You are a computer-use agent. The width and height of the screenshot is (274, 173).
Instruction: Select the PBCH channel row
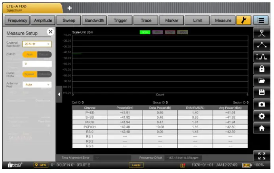coord(160,122)
